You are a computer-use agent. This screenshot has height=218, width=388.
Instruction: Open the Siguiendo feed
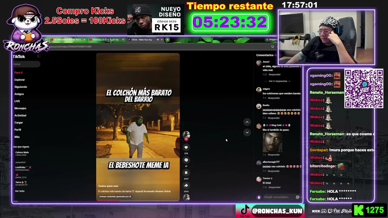click(21, 87)
